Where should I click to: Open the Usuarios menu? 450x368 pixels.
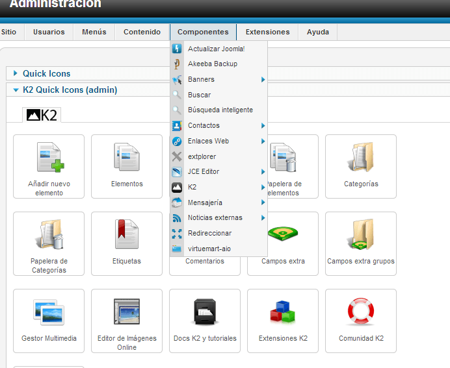pyautogui.click(x=49, y=32)
